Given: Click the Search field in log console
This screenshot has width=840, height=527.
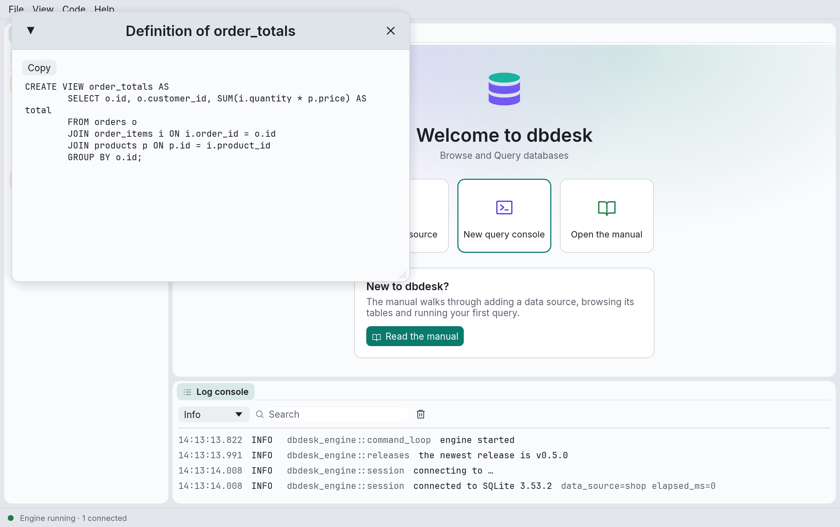Looking at the screenshot, I should click(x=336, y=414).
